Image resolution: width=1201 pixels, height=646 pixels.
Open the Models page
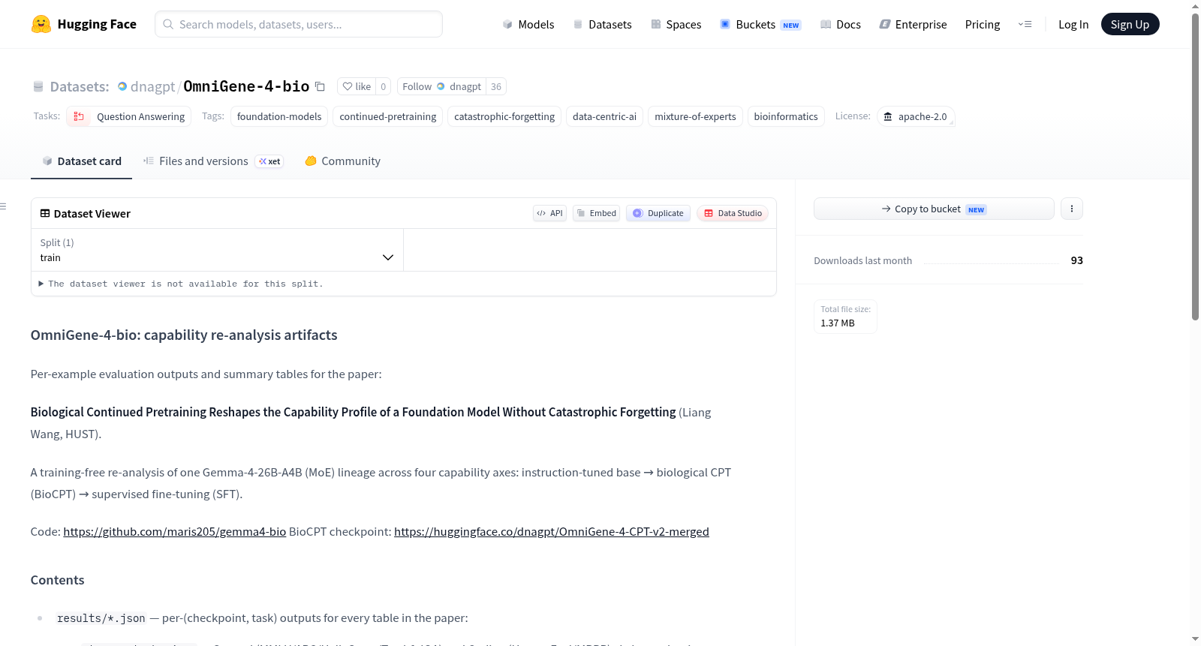(x=528, y=24)
